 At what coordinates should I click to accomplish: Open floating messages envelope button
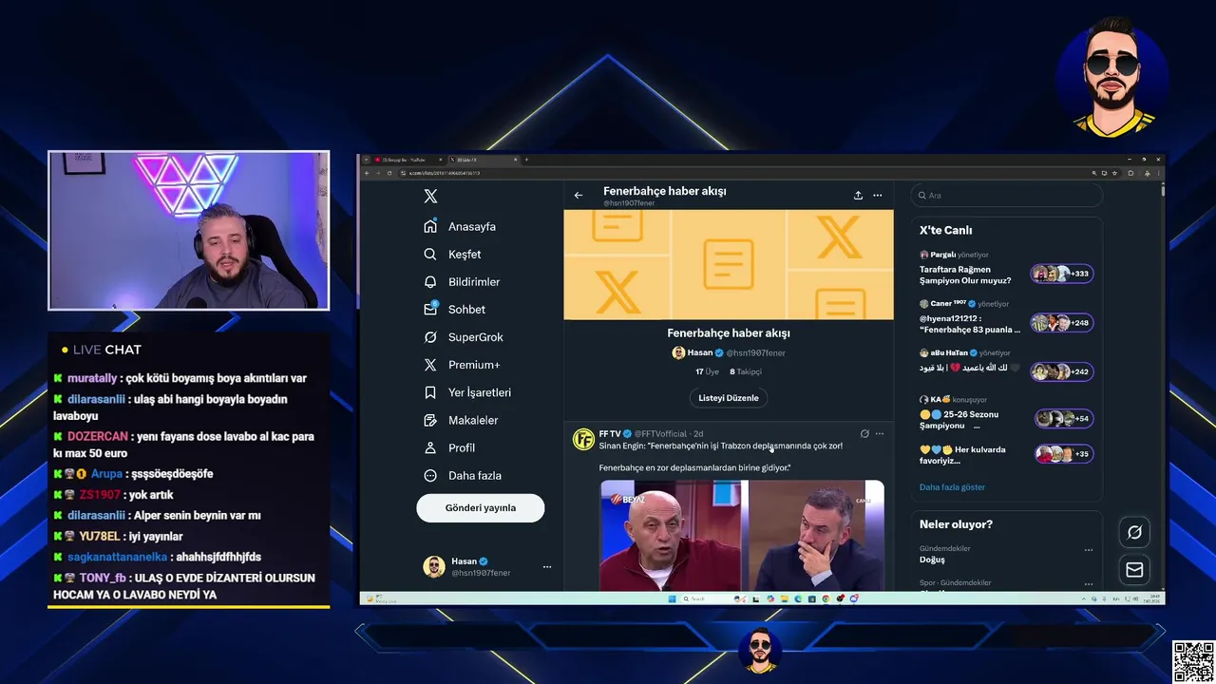[1134, 569]
